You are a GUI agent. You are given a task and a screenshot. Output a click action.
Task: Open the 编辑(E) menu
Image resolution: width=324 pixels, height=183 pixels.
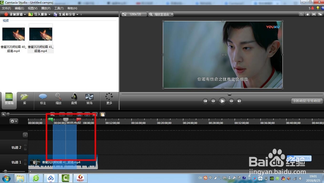point(19,8)
